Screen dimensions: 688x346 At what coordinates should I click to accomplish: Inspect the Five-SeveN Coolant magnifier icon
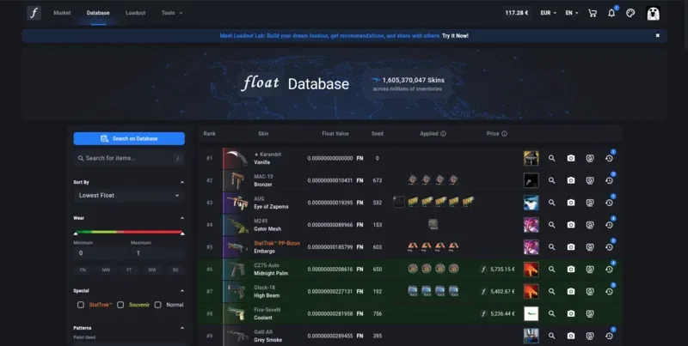551,313
